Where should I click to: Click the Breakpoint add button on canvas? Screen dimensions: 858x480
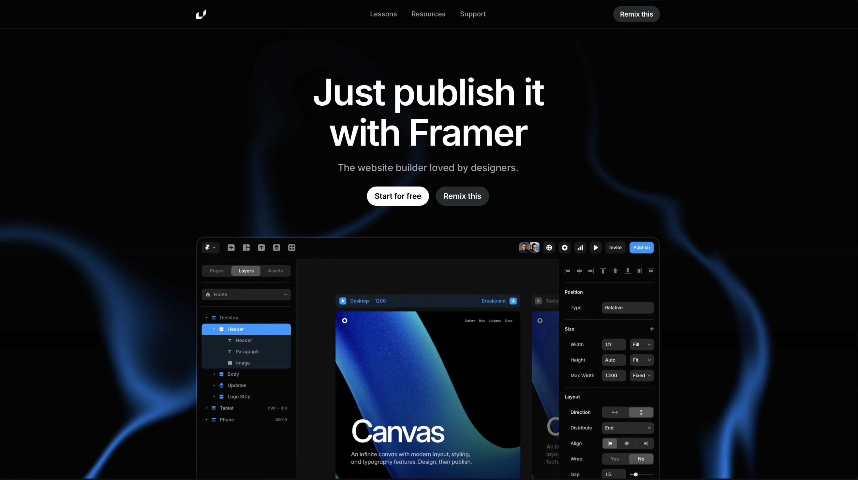pyautogui.click(x=513, y=302)
